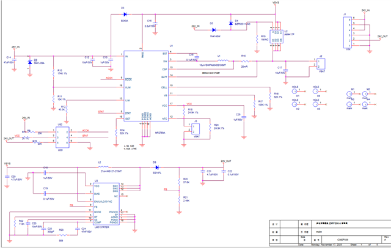Select the R22 113K resistor symbol
This screenshot has width=391, height=248.
15,222
